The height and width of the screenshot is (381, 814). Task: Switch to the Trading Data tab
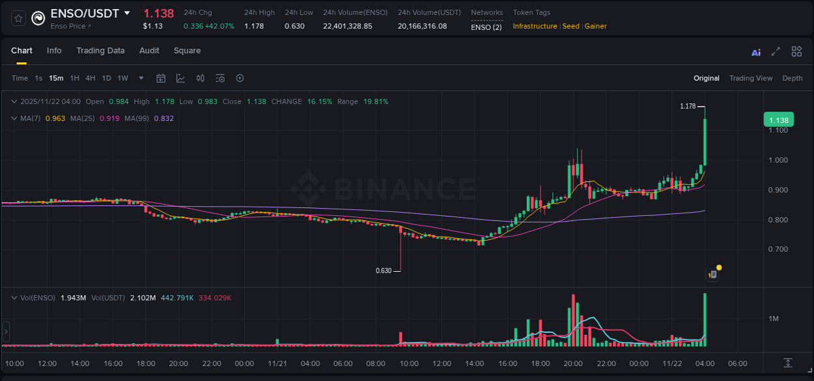coord(100,51)
